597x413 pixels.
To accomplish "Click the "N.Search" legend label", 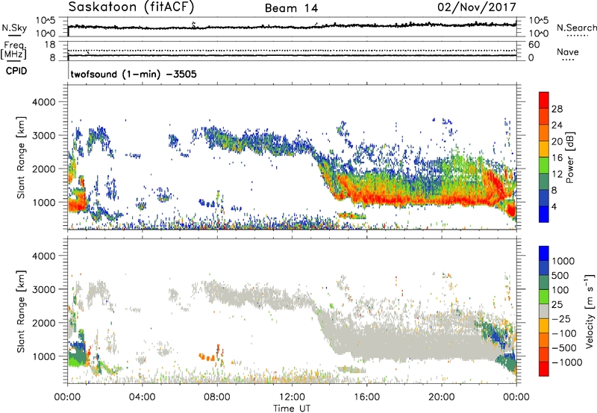I will point(576,28).
